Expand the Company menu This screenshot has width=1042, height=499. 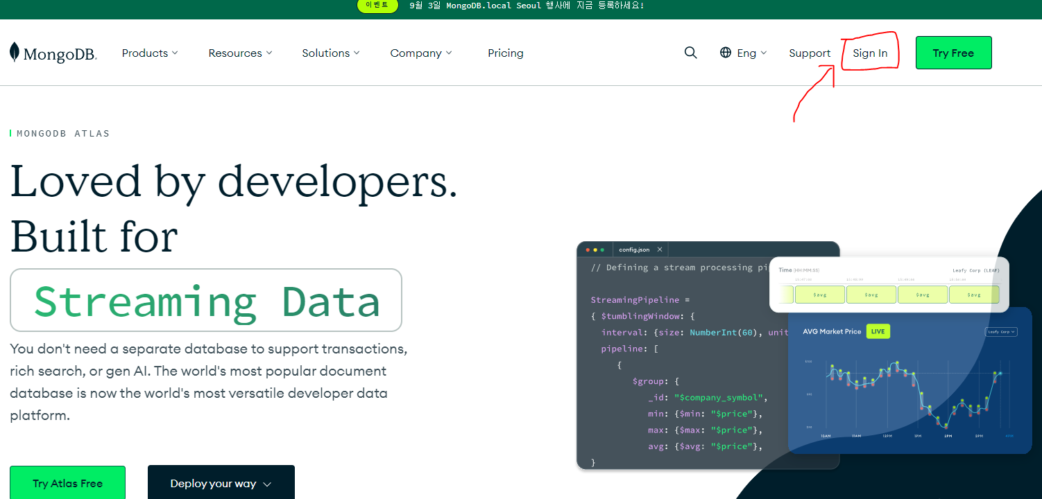(421, 53)
